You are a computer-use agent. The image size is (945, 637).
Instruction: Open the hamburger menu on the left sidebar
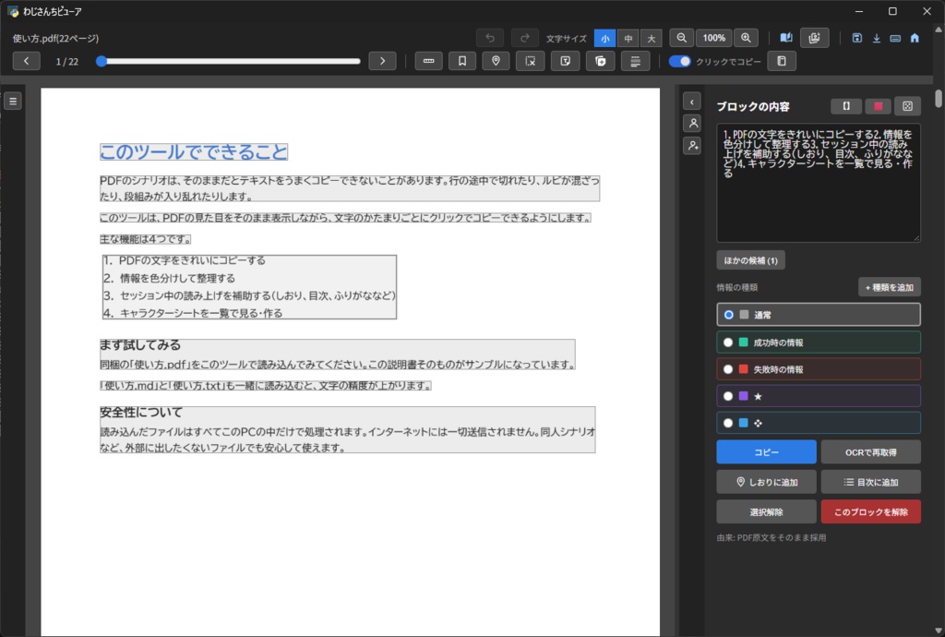tap(13, 102)
